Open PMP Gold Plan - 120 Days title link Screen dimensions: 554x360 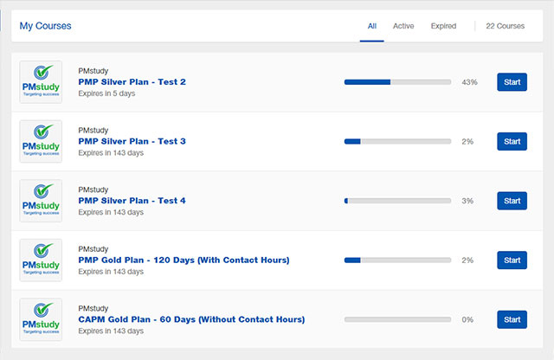[x=184, y=260]
